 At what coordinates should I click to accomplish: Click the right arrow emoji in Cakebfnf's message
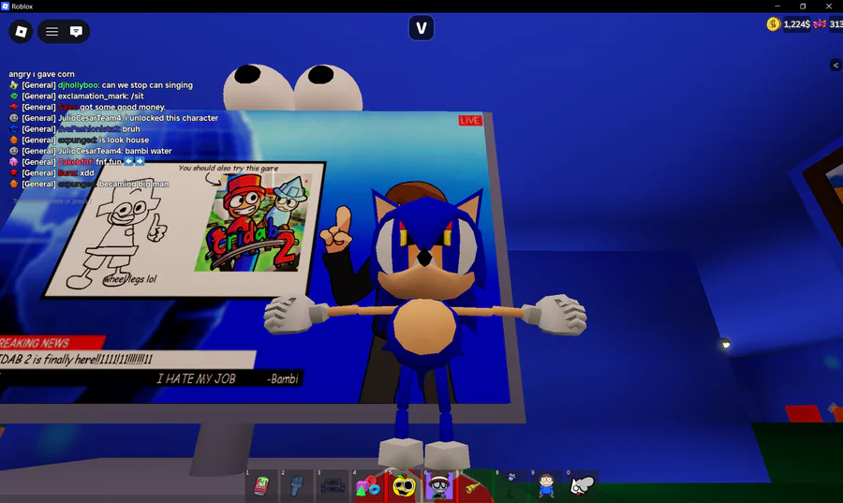pyautogui.click(x=140, y=161)
